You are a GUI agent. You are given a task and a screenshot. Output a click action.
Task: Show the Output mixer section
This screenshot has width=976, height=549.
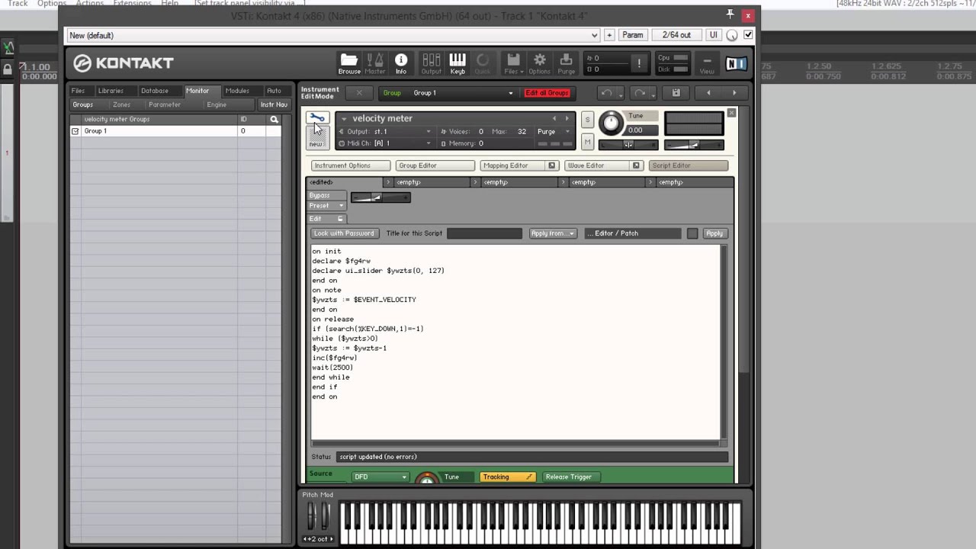(432, 63)
